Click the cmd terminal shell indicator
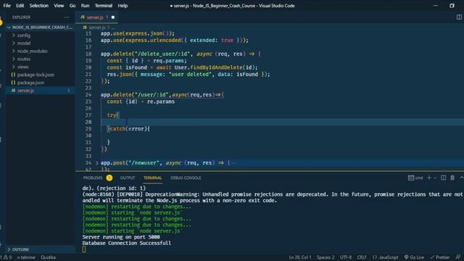The height and width of the screenshot is (261, 464). click(415, 178)
